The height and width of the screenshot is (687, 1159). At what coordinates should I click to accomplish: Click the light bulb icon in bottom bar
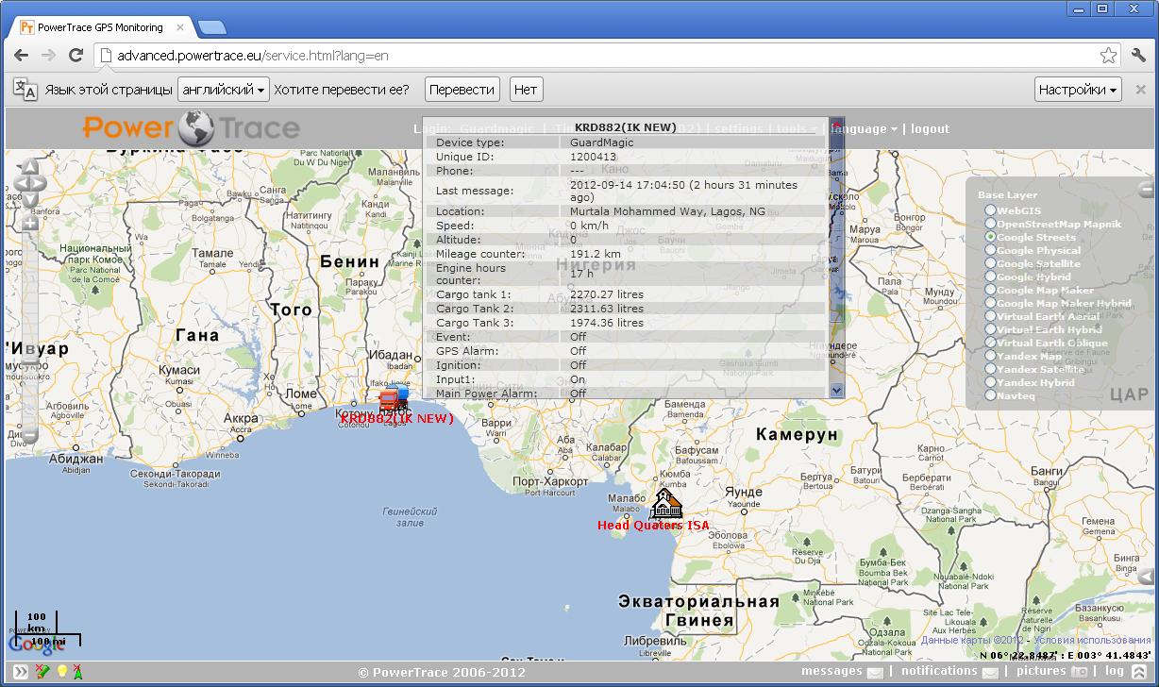[62, 671]
